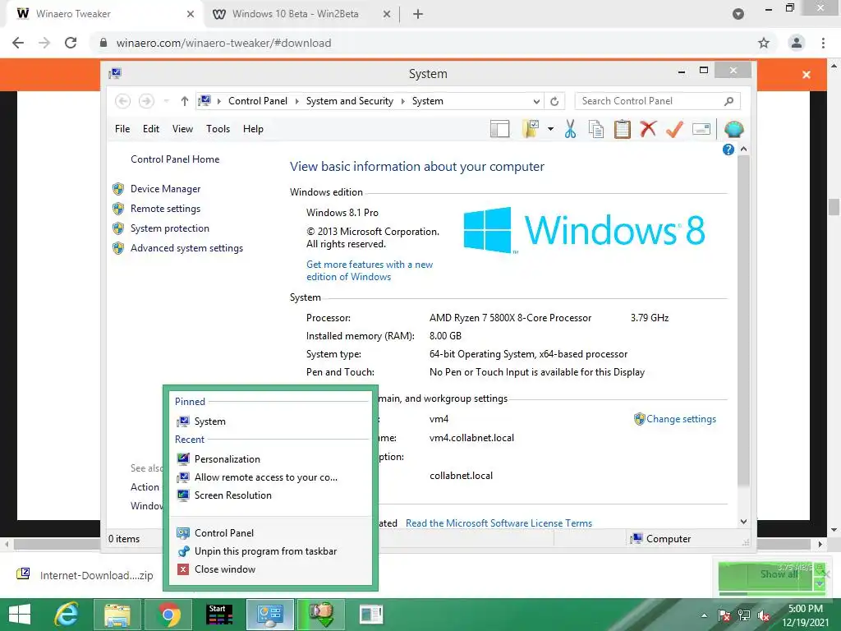
Task: Open the File menu
Action: 122,129
